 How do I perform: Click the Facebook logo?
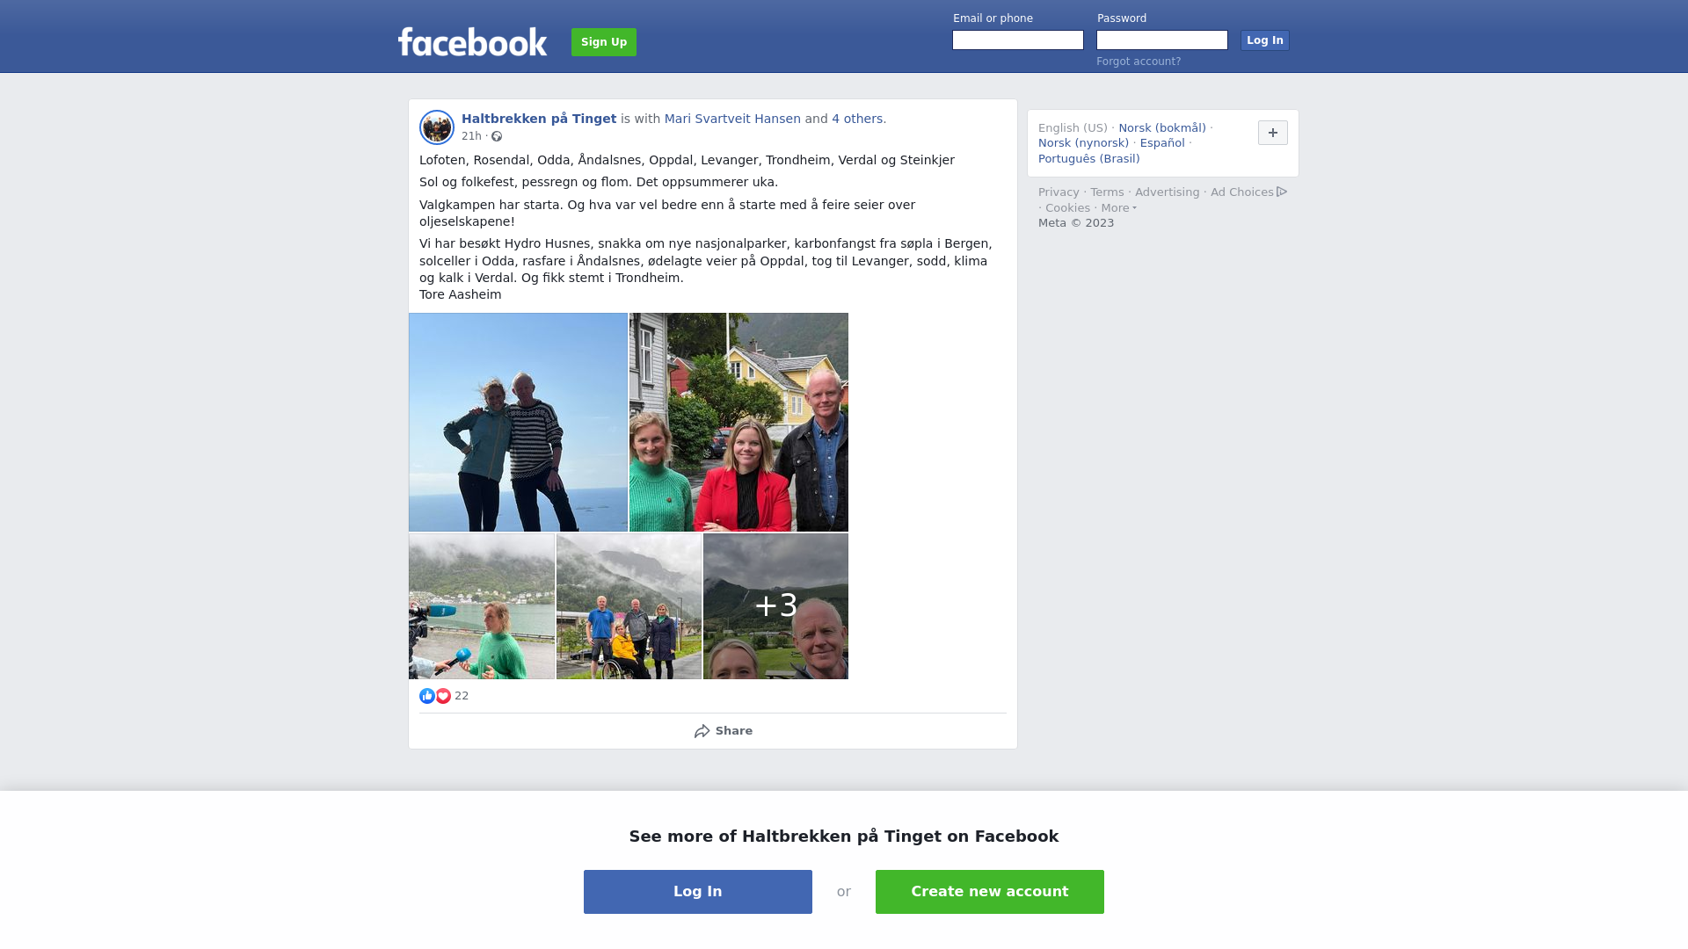(472, 41)
